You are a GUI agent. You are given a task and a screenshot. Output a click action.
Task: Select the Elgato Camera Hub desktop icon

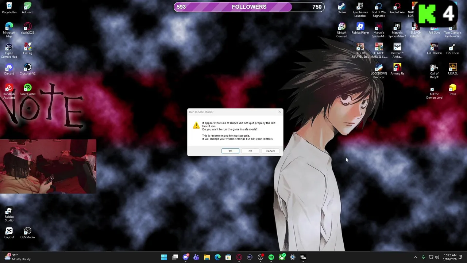(9, 50)
